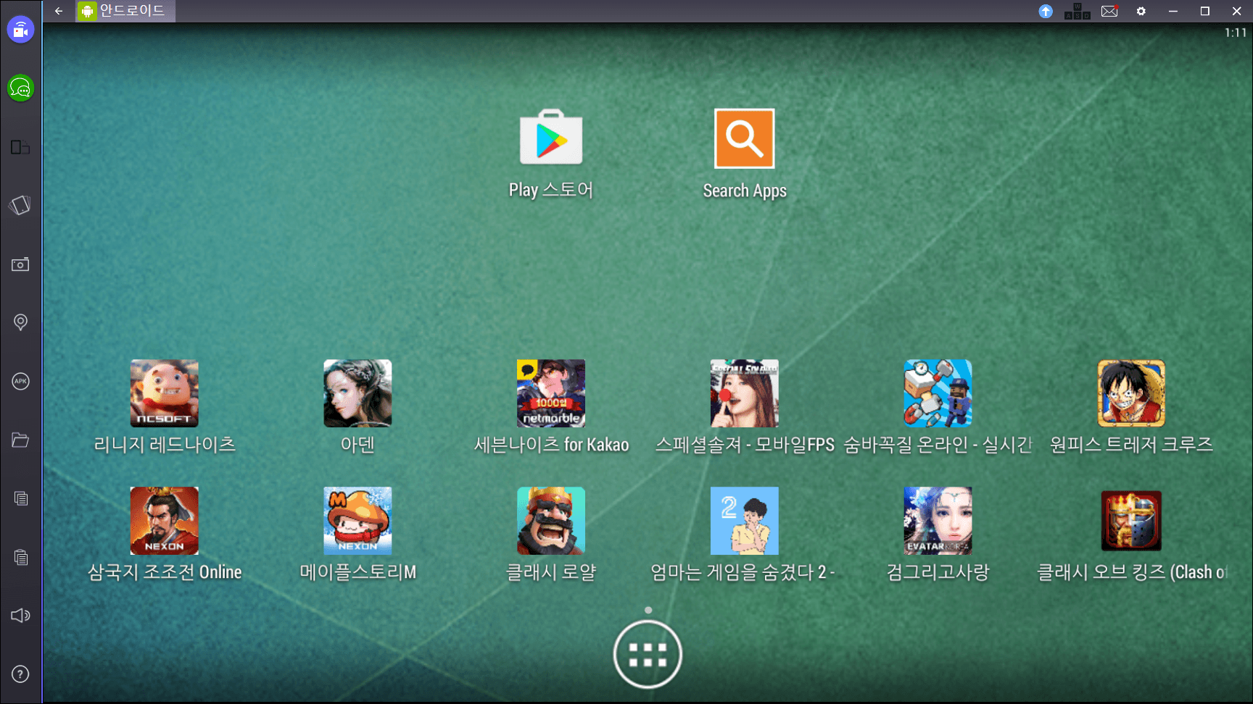Open 클래시 로얄 app

pos(551,521)
